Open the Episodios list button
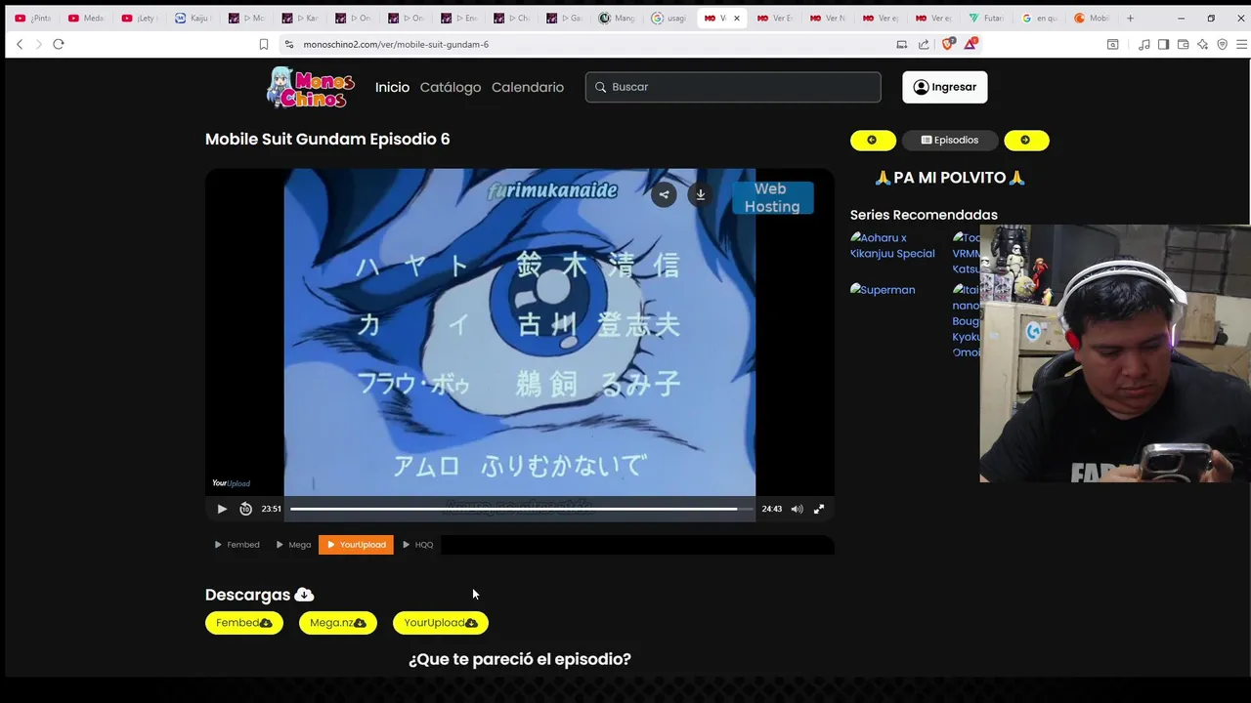Viewport: 1251px width, 703px height. coord(950,140)
